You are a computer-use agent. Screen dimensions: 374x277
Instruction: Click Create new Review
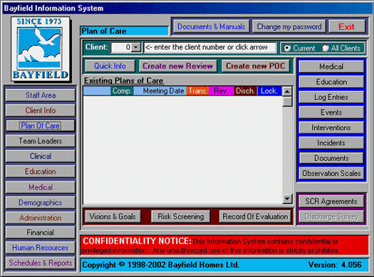(177, 66)
